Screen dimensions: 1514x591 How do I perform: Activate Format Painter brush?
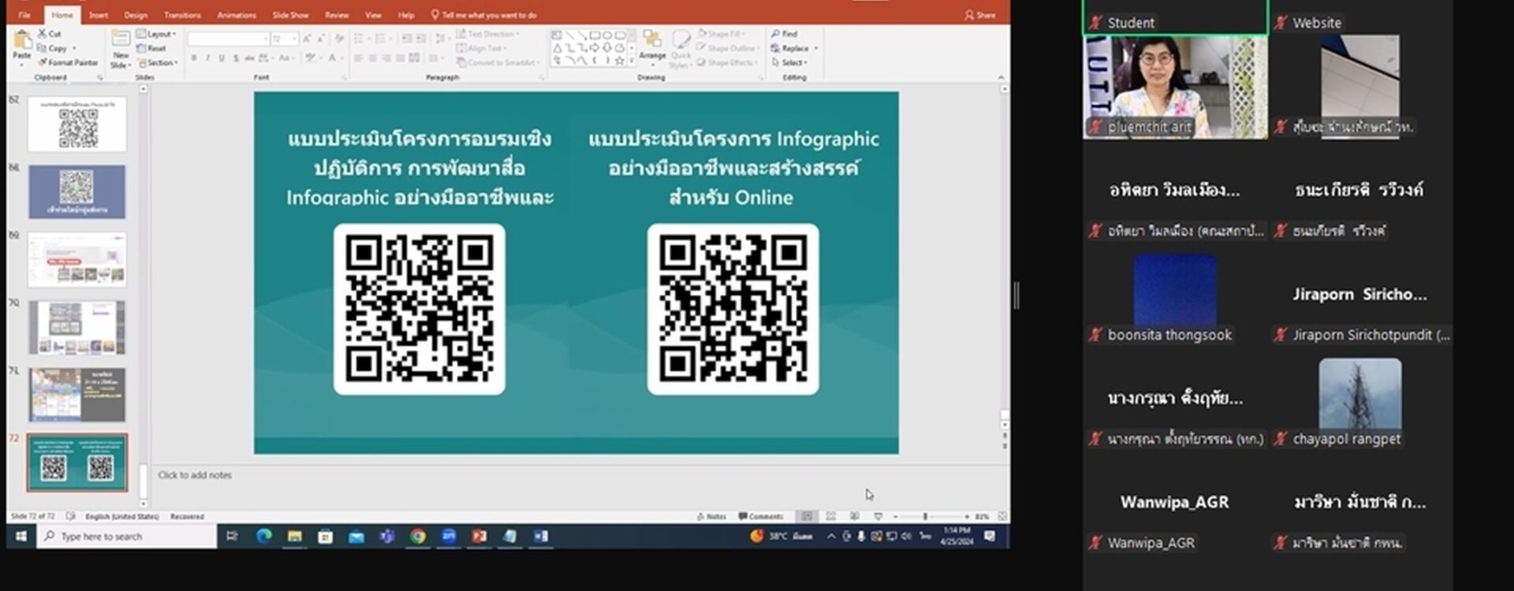pyautogui.click(x=68, y=62)
